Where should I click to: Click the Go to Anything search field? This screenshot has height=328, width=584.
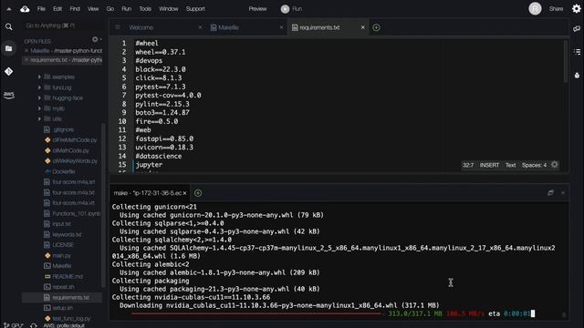pyautogui.click(x=61, y=26)
